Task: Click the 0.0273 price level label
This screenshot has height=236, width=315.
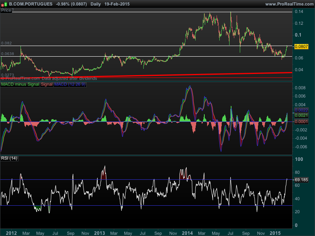Action: [7, 74]
